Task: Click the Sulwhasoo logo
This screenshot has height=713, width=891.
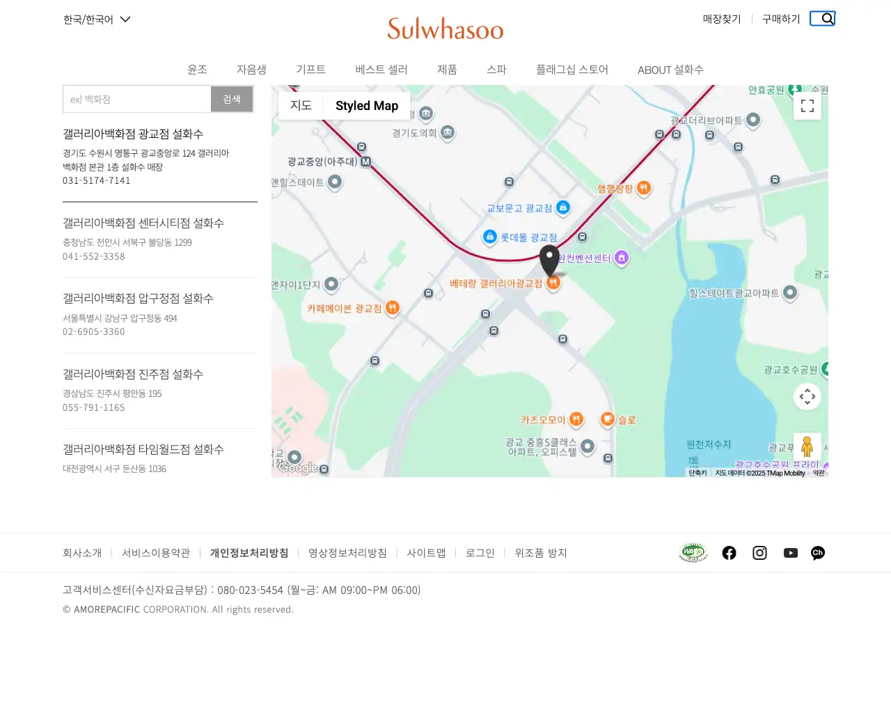Action: [445, 29]
